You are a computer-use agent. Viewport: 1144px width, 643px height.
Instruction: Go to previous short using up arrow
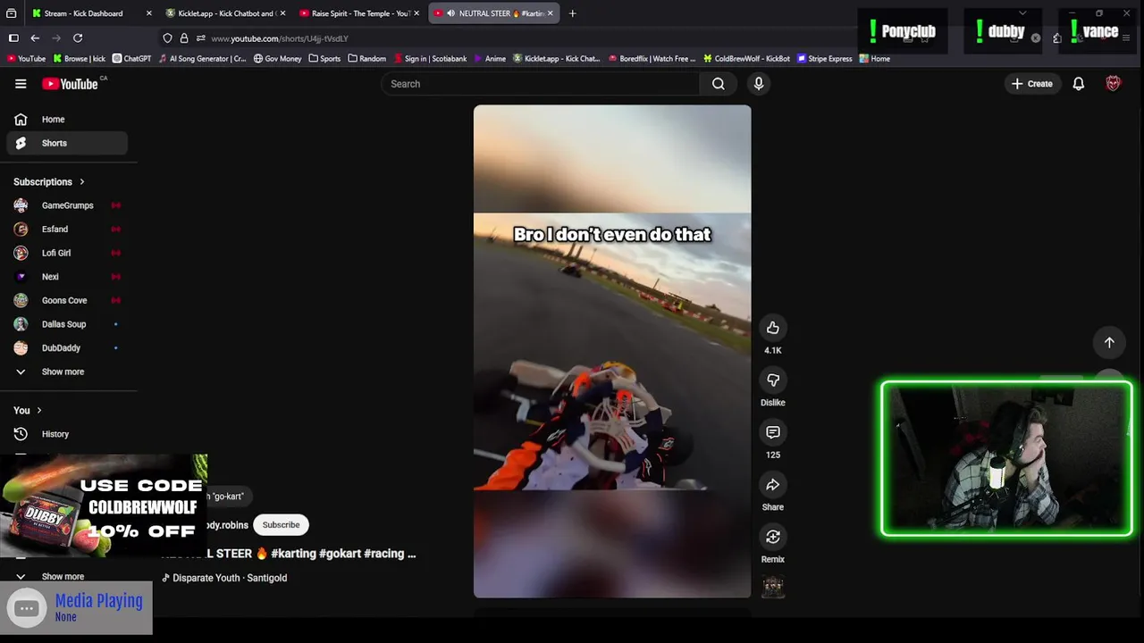(x=1109, y=342)
